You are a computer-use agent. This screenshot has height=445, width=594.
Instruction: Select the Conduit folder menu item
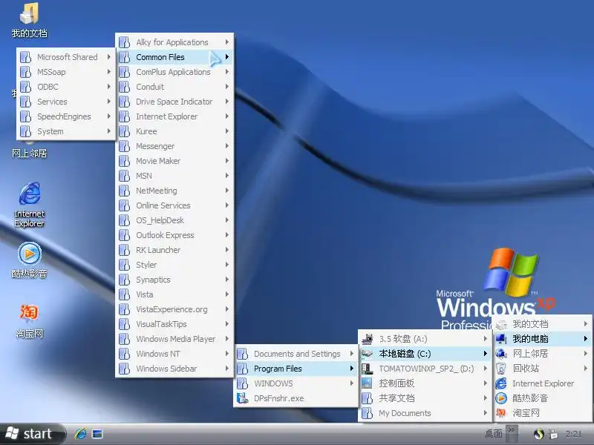174,87
